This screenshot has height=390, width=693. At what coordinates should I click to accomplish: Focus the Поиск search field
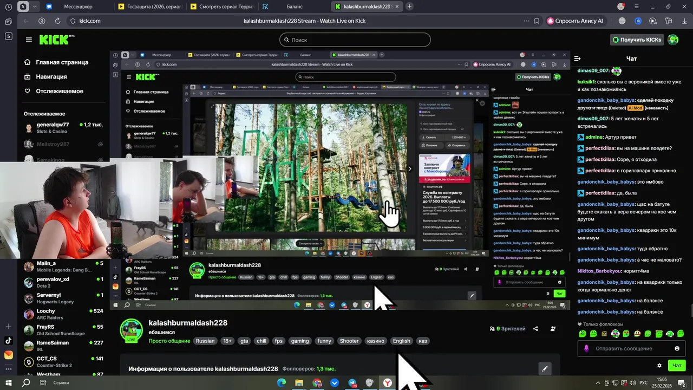[355, 40]
